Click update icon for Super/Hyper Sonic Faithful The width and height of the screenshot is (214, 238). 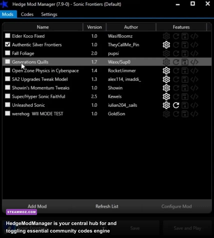pos(176,96)
